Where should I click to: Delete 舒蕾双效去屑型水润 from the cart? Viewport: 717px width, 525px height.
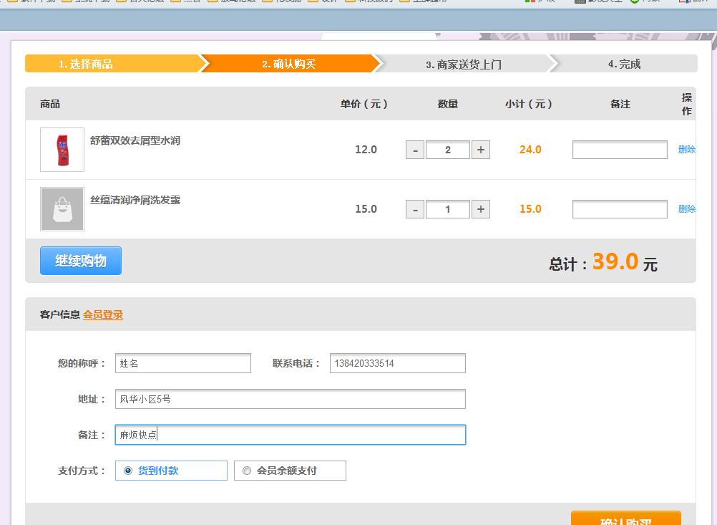pyautogui.click(x=686, y=150)
